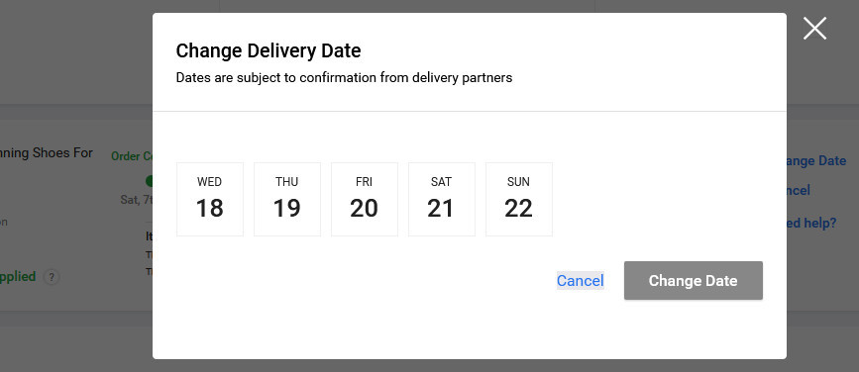Click the green Order Confirmed status text
The width and height of the screenshot is (859, 372).
pyautogui.click(x=132, y=156)
